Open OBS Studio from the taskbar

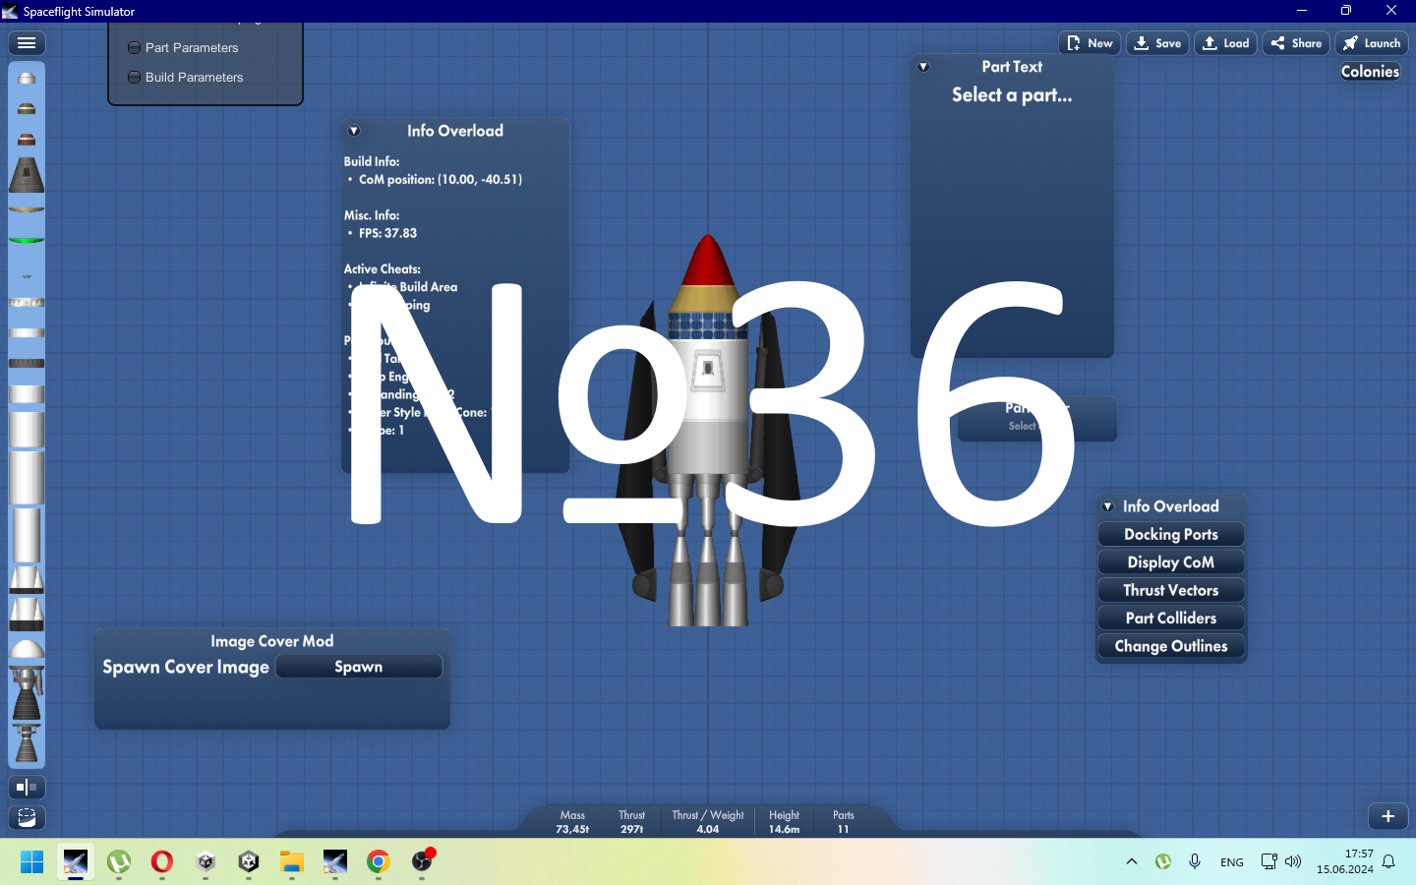(x=422, y=862)
